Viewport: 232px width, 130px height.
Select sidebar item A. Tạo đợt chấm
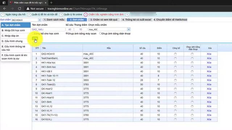tap(16, 25)
